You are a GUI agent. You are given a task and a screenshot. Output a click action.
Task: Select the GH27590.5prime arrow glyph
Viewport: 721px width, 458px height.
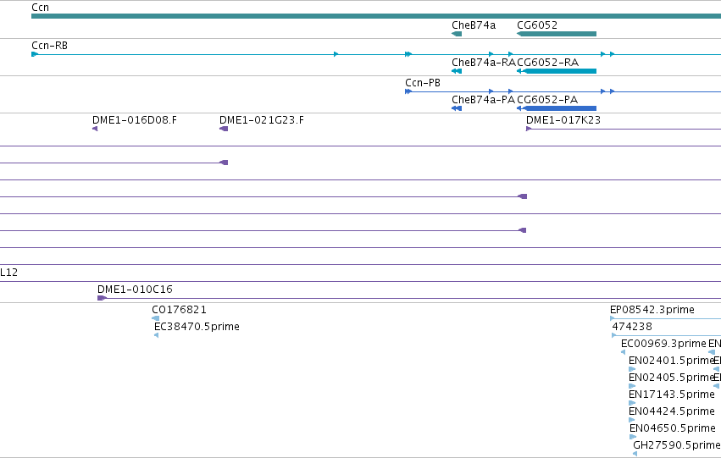pyautogui.click(x=635, y=454)
